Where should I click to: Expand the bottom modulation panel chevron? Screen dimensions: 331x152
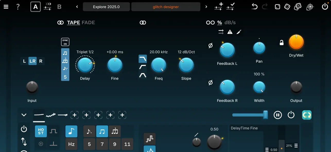tap(24, 115)
